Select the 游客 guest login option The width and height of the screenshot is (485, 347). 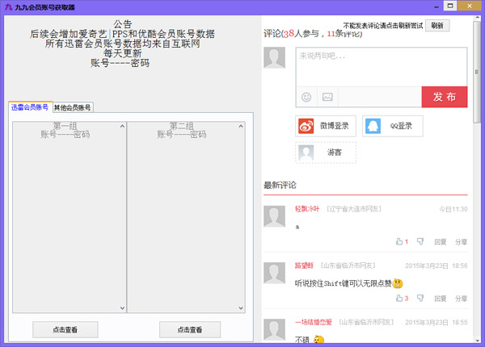click(325, 152)
